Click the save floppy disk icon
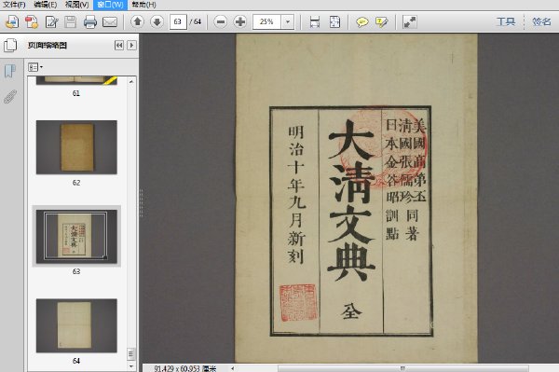The image size is (559, 372). click(70, 22)
